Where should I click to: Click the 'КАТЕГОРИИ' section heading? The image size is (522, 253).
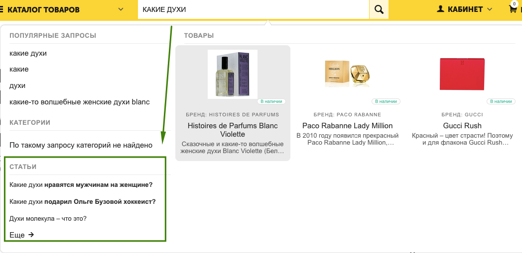30,122
